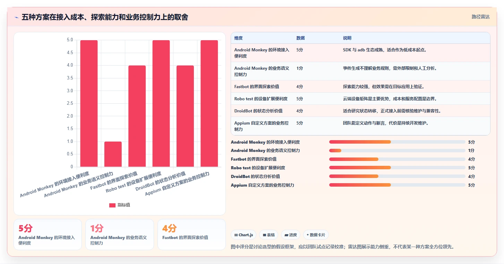Viewport: 504px width, 264px height.
Task: Click the 5分 value in the table's Robo test row
Action: [300, 99]
